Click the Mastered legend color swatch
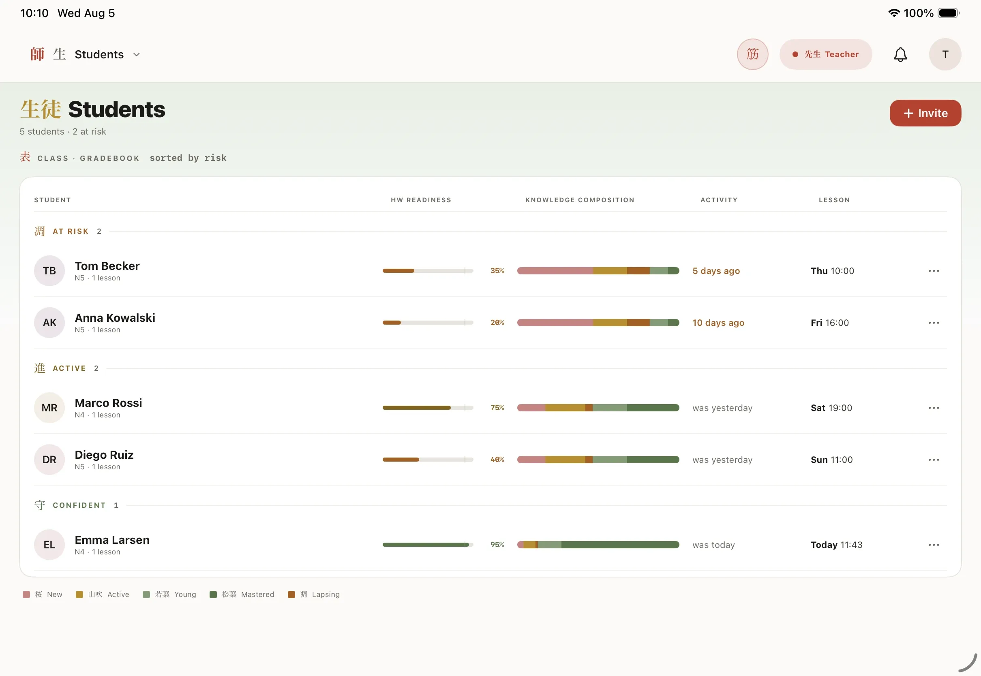The height and width of the screenshot is (676, 981). tap(213, 594)
